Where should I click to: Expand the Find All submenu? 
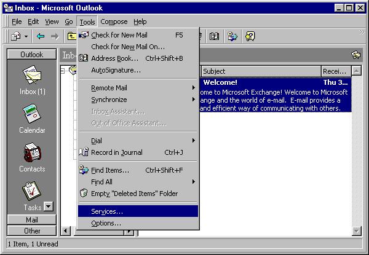pyautogui.click(x=138, y=182)
